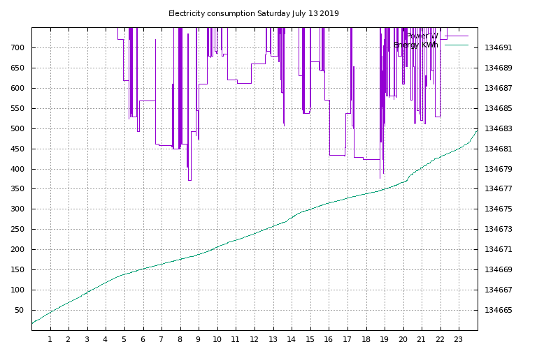Screen dimensions: 537x349
Task: Click right axis value '134687'
Action: 499,88
